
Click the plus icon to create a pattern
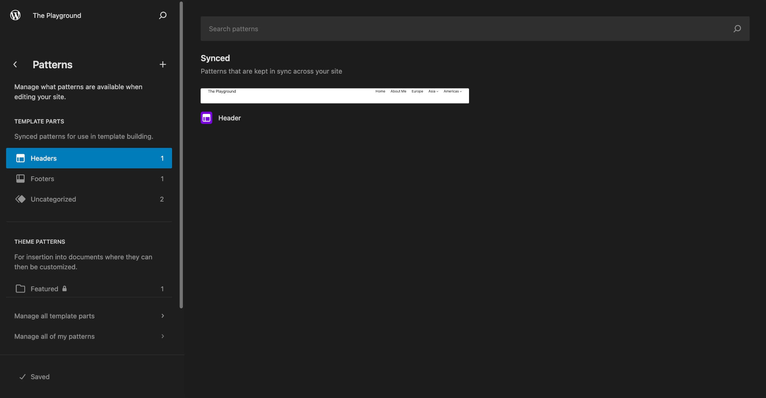pos(163,64)
